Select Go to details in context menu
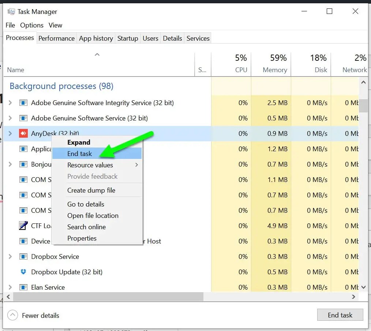 pos(86,204)
